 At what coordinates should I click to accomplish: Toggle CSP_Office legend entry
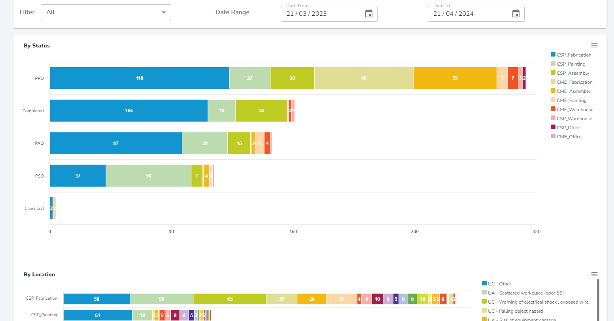(565, 128)
